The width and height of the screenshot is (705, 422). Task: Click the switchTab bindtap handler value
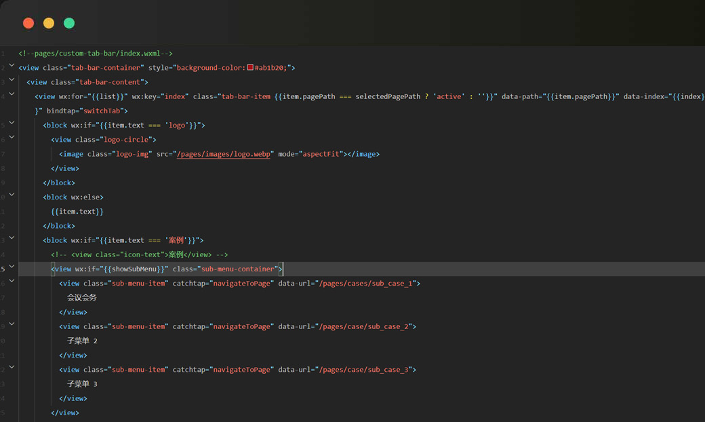click(103, 111)
